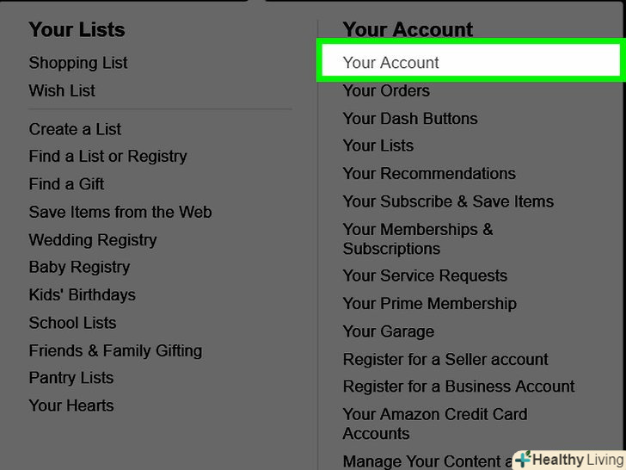Click Register for a Seller account
This screenshot has height=470, width=626.
point(445,359)
